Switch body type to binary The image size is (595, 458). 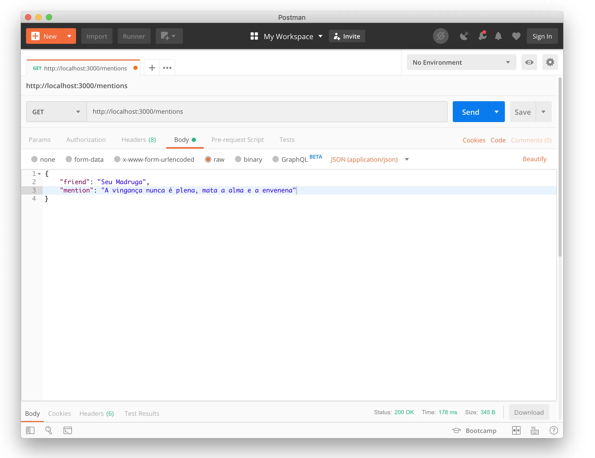[x=238, y=159]
